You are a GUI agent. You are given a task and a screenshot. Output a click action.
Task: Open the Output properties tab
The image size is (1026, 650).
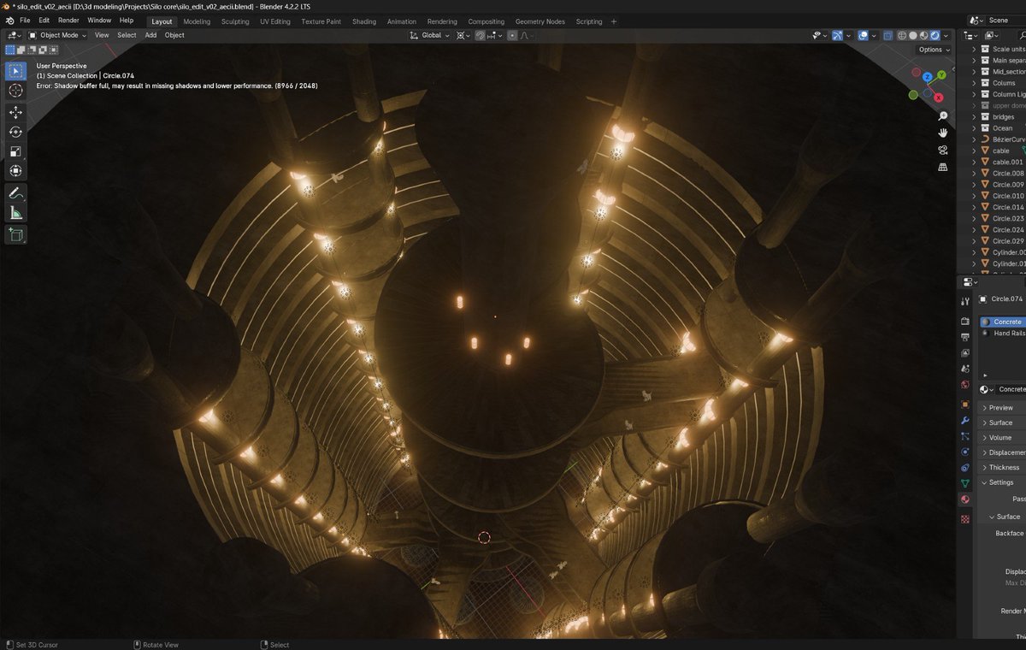pos(965,337)
